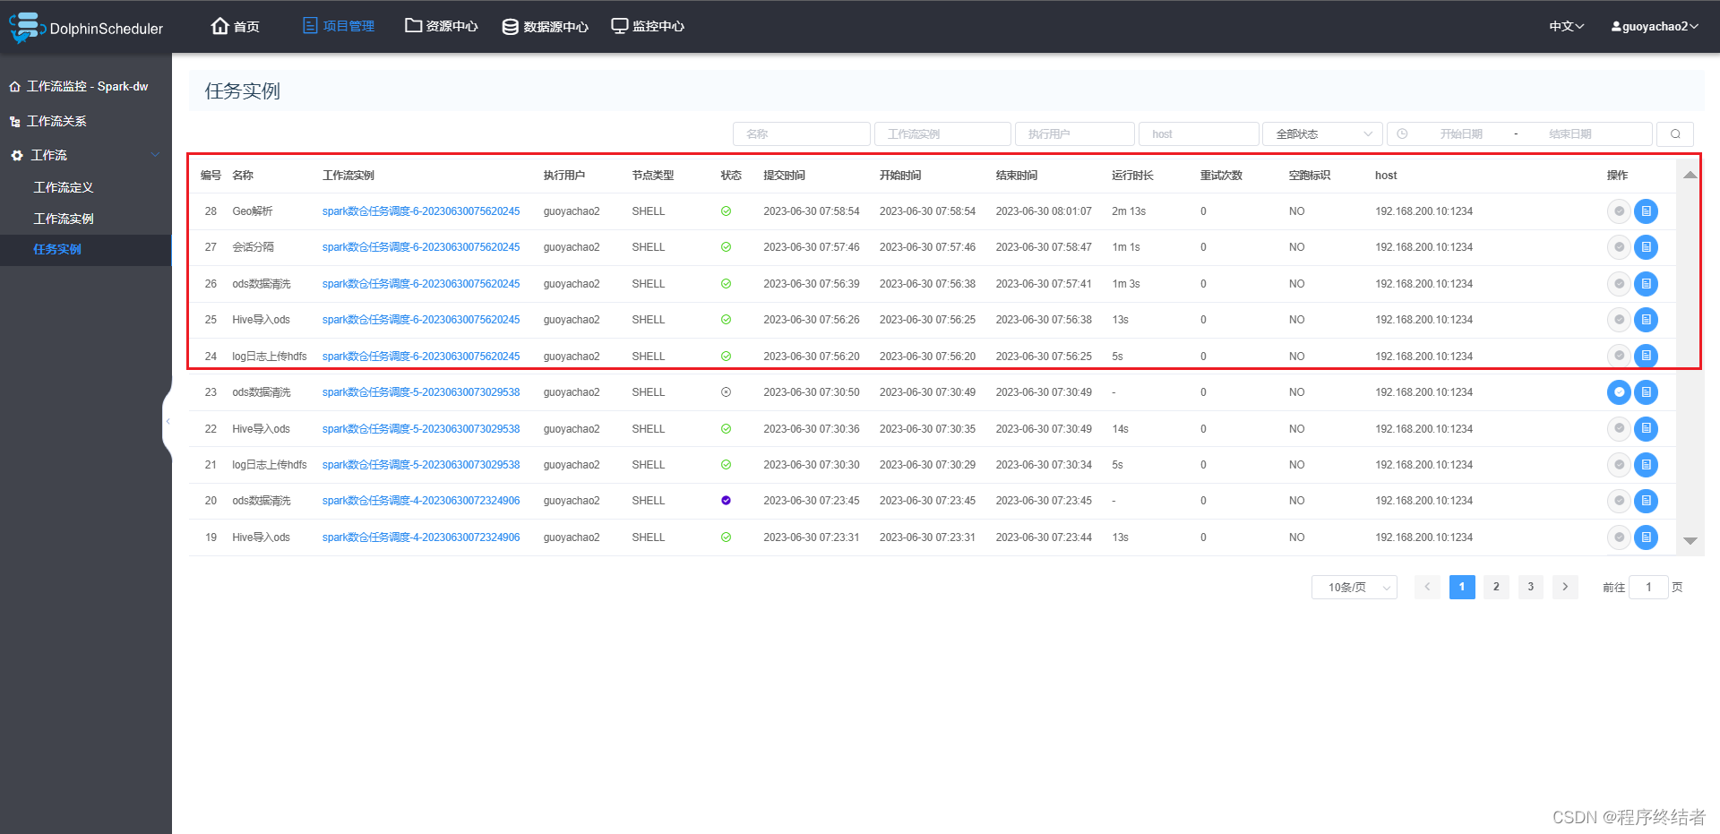This screenshot has width=1720, height=834.
Task: Open workflow link for row 27 会话分隔
Action: coord(421,247)
